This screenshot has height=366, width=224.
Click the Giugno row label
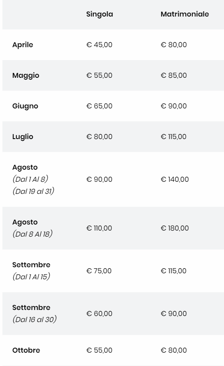(x=25, y=106)
